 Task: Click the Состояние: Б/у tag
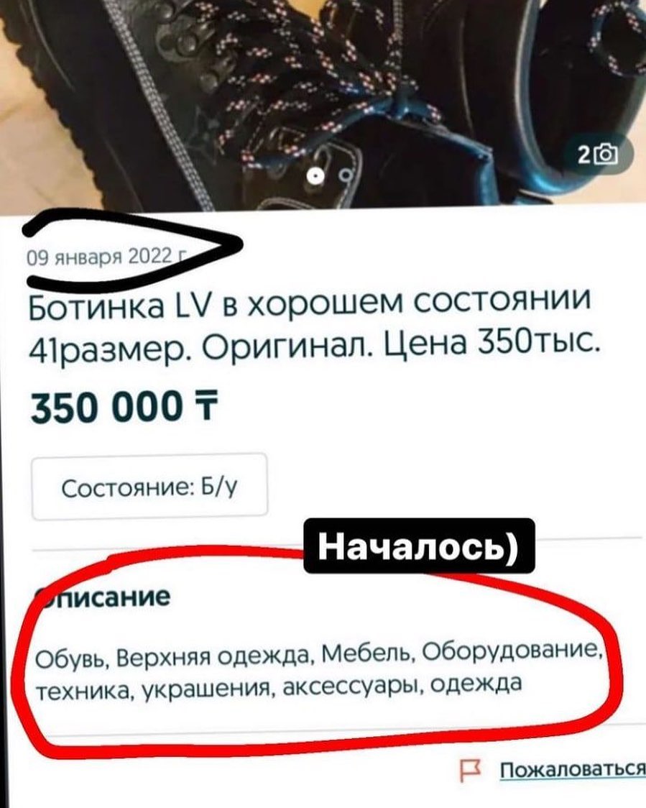pos(150,487)
